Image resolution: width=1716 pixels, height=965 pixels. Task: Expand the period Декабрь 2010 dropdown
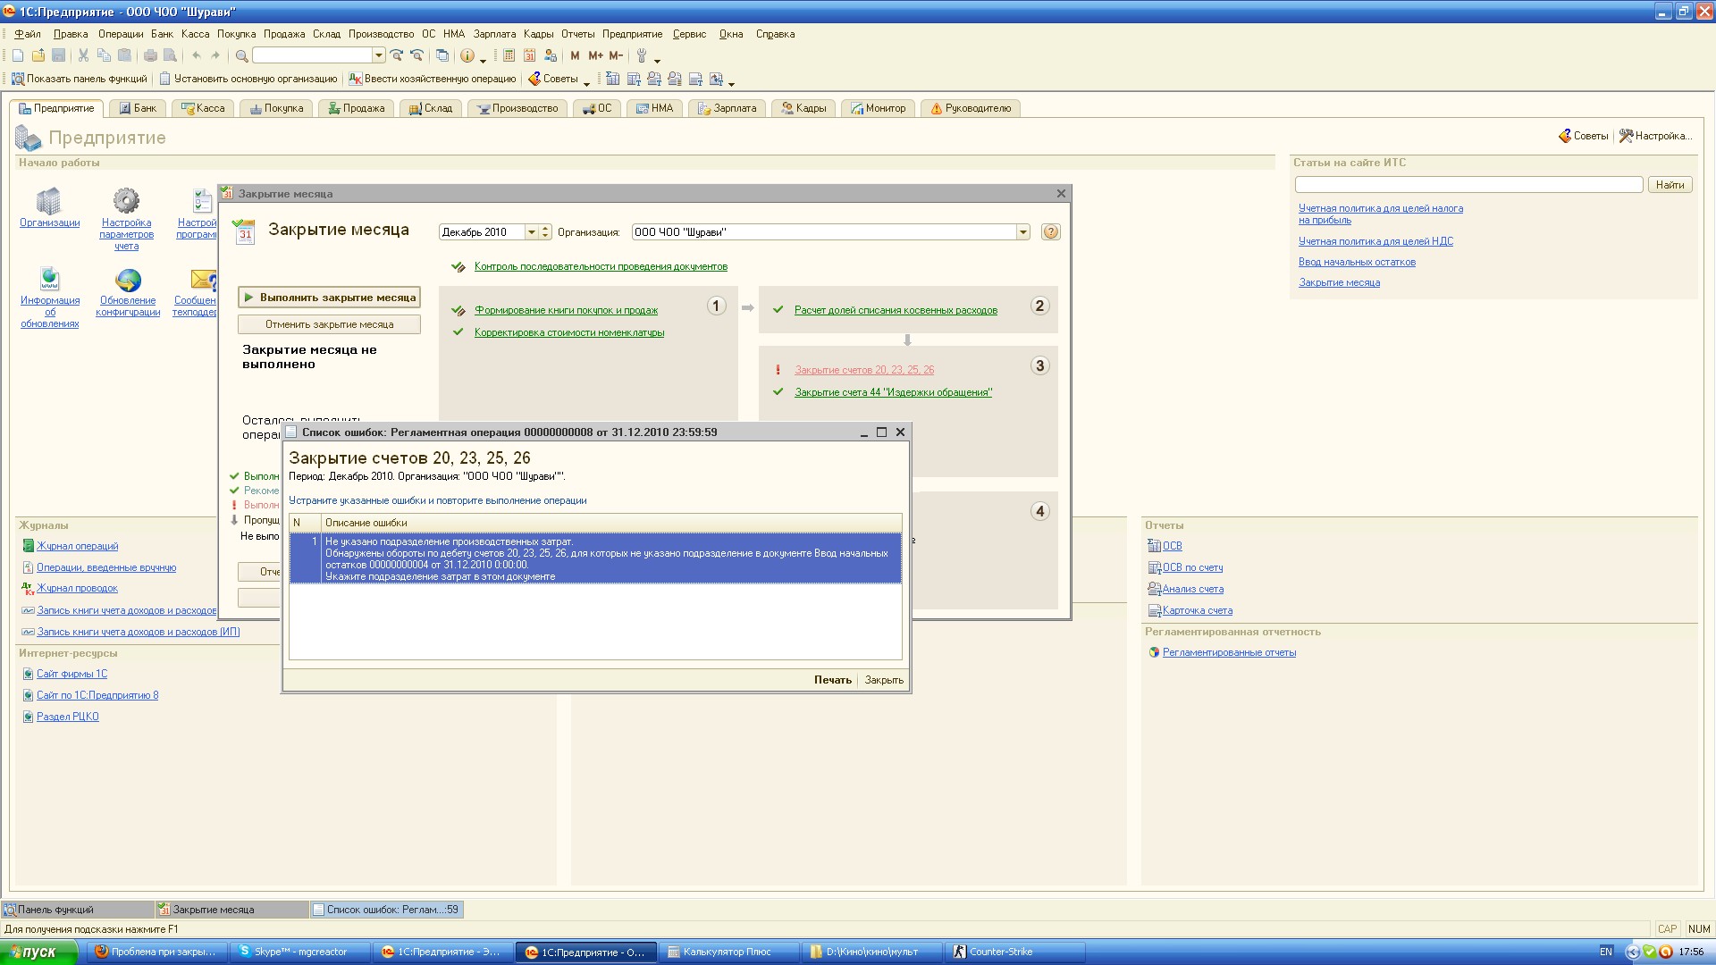[x=531, y=232]
